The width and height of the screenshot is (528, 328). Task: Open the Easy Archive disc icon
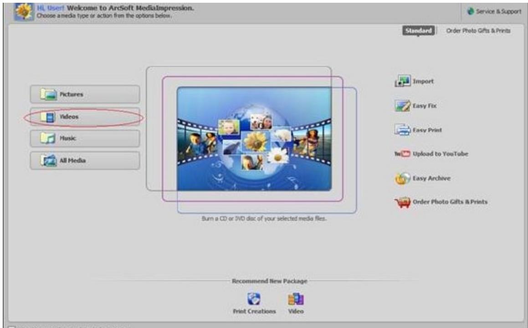tap(402, 179)
